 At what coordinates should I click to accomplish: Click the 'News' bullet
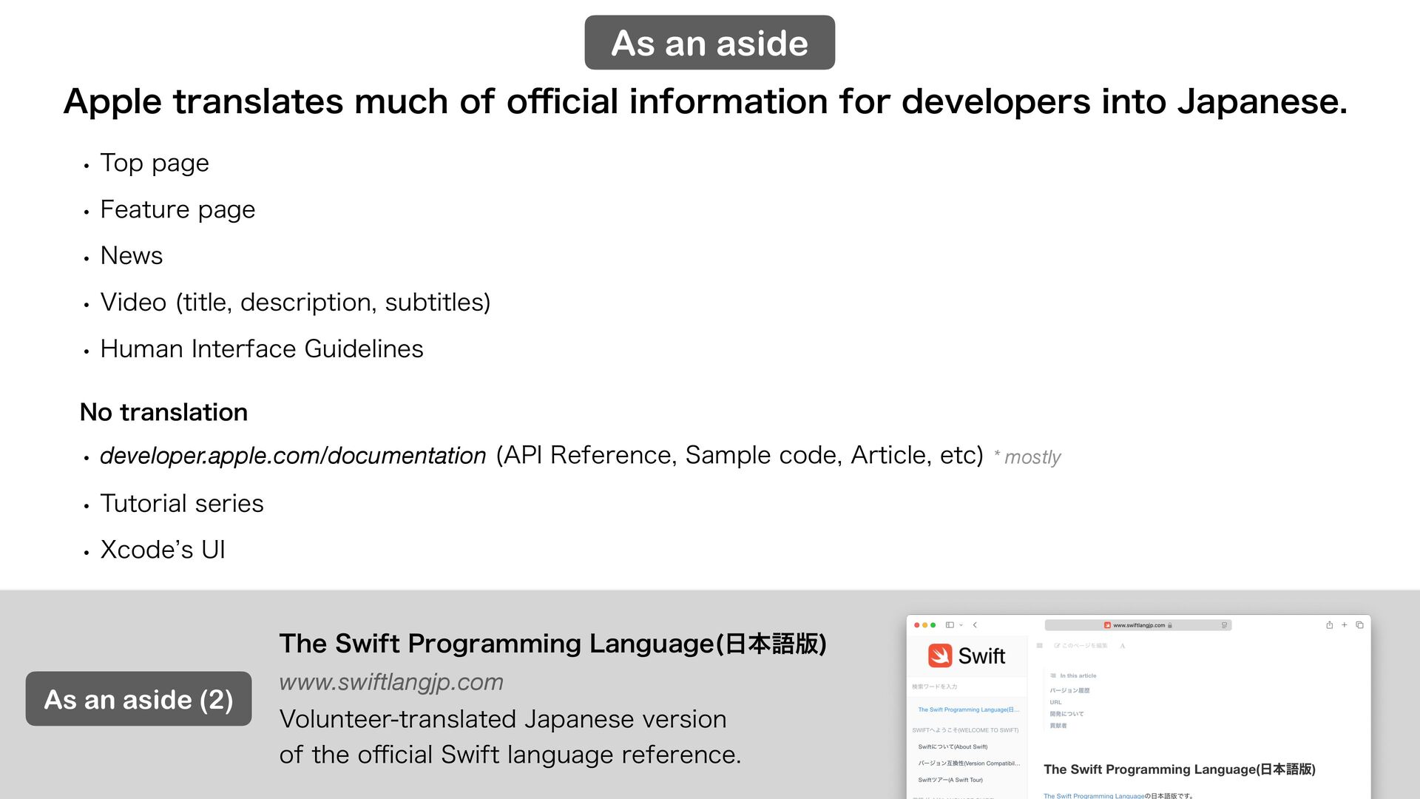[132, 256]
